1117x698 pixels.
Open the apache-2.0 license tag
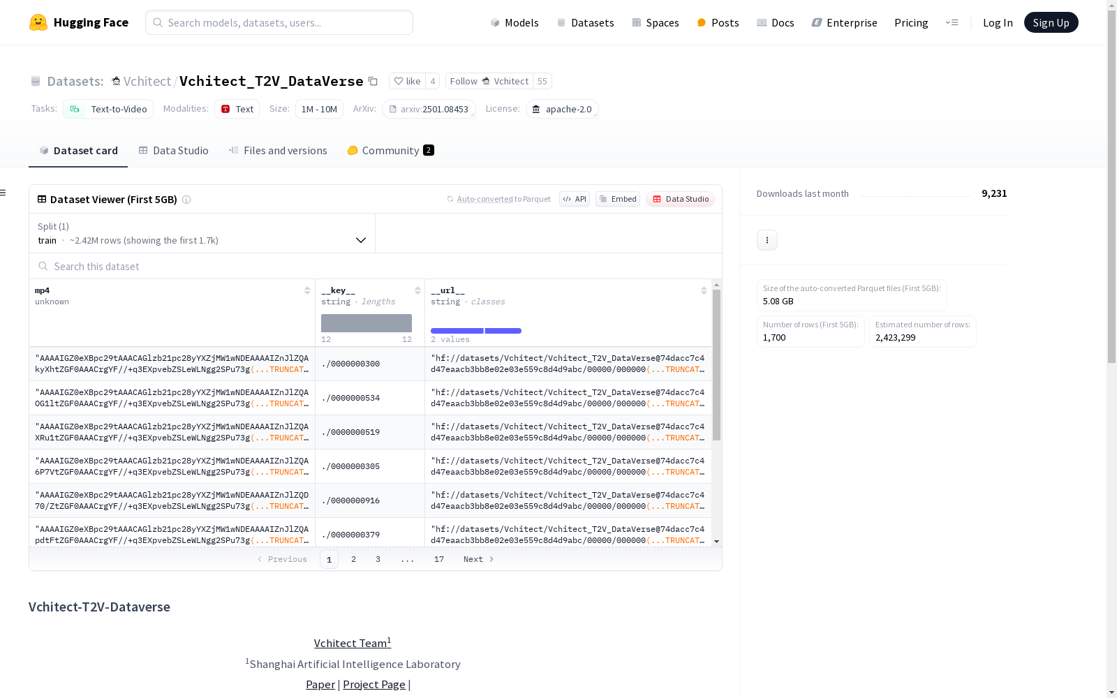click(x=562, y=109)
